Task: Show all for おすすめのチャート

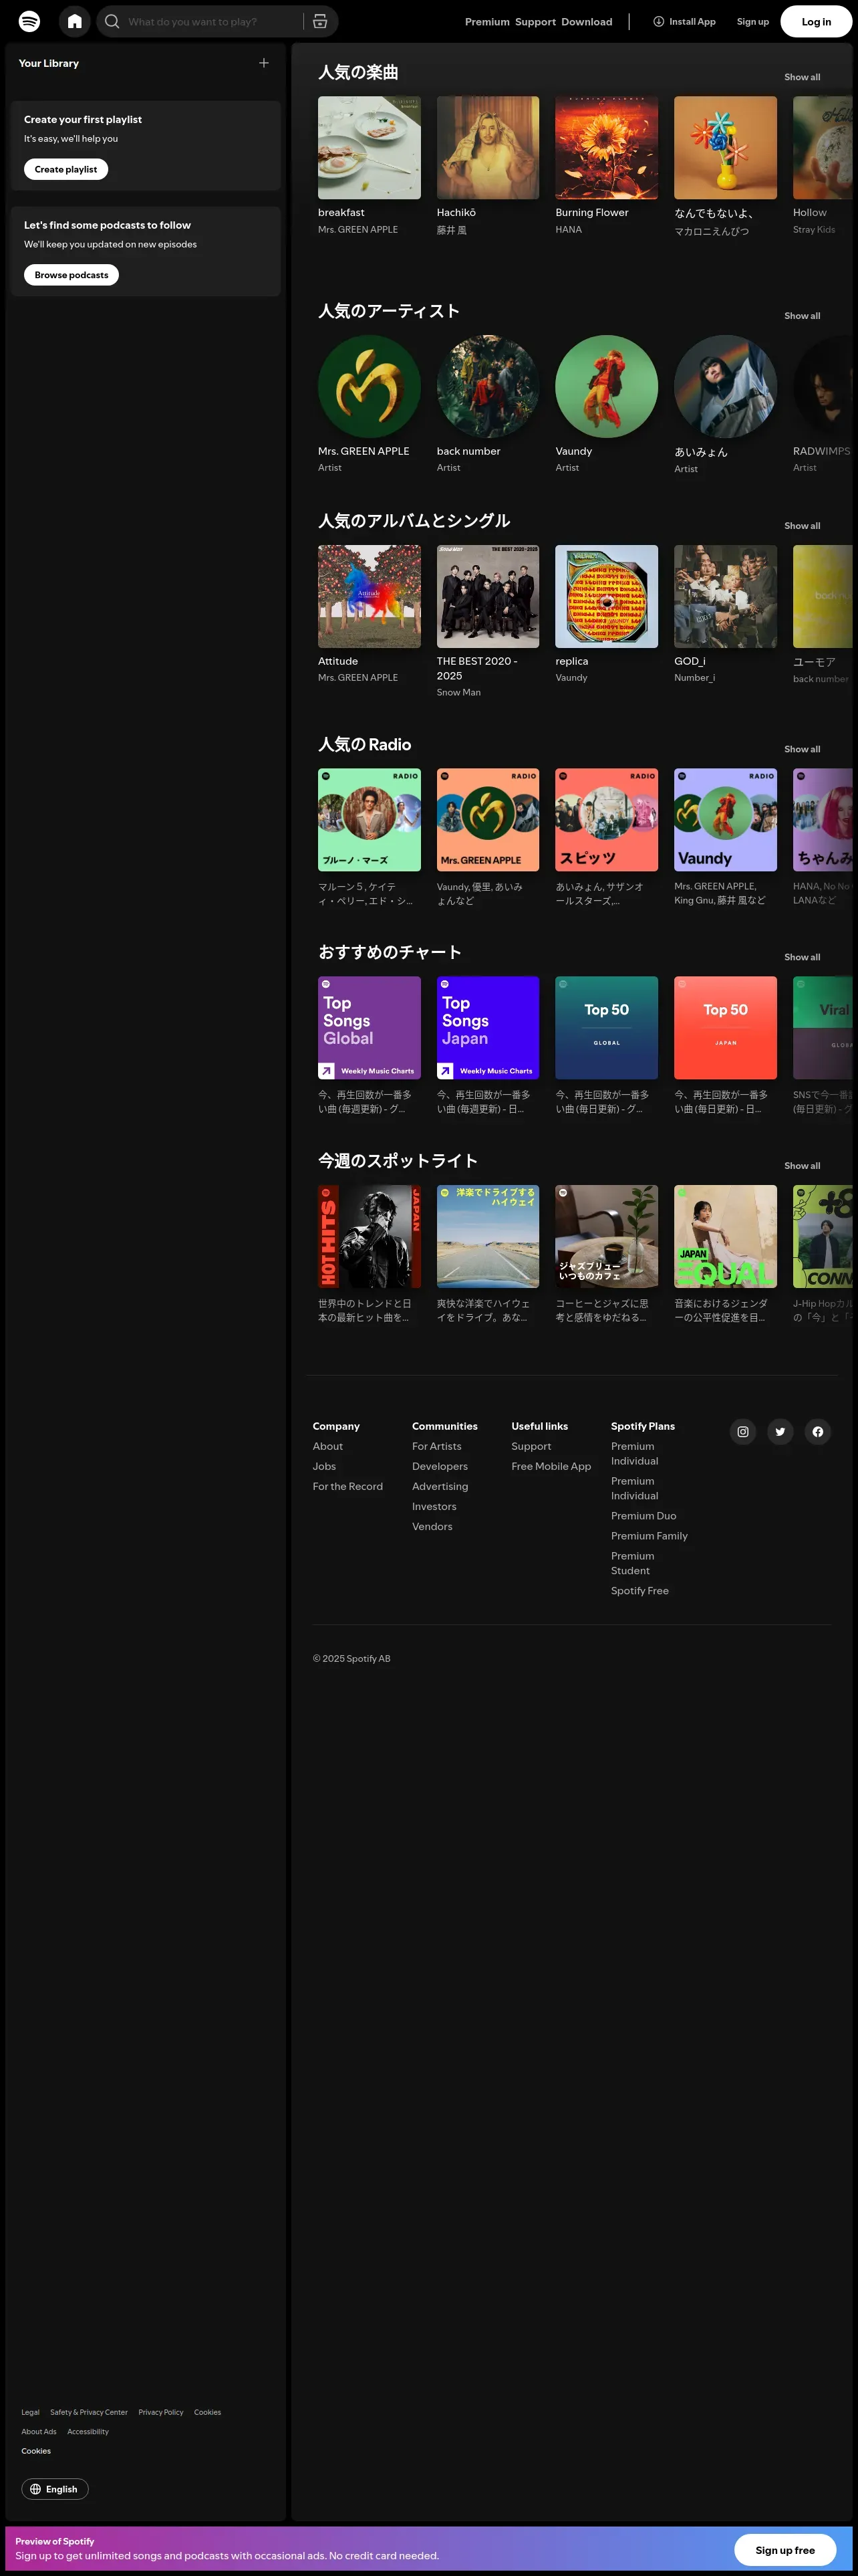Action: pos(802,957)
